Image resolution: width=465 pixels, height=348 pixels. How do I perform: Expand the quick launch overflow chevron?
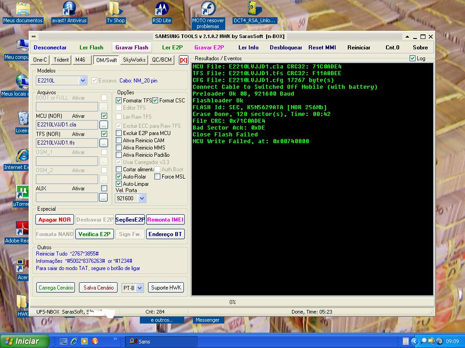[x=115, y=339]
